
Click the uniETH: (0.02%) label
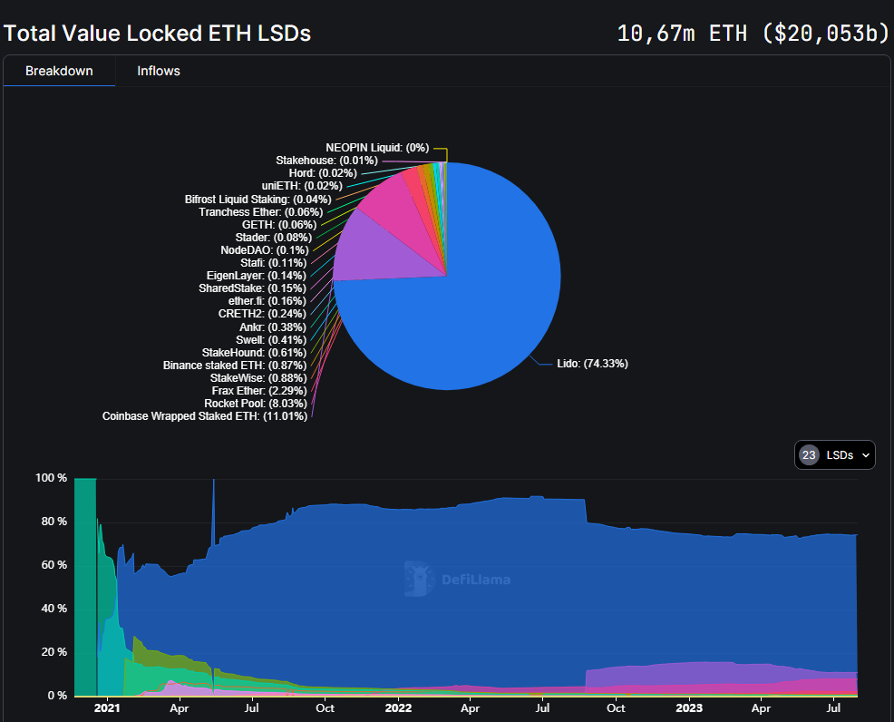(x=302, y=186)
